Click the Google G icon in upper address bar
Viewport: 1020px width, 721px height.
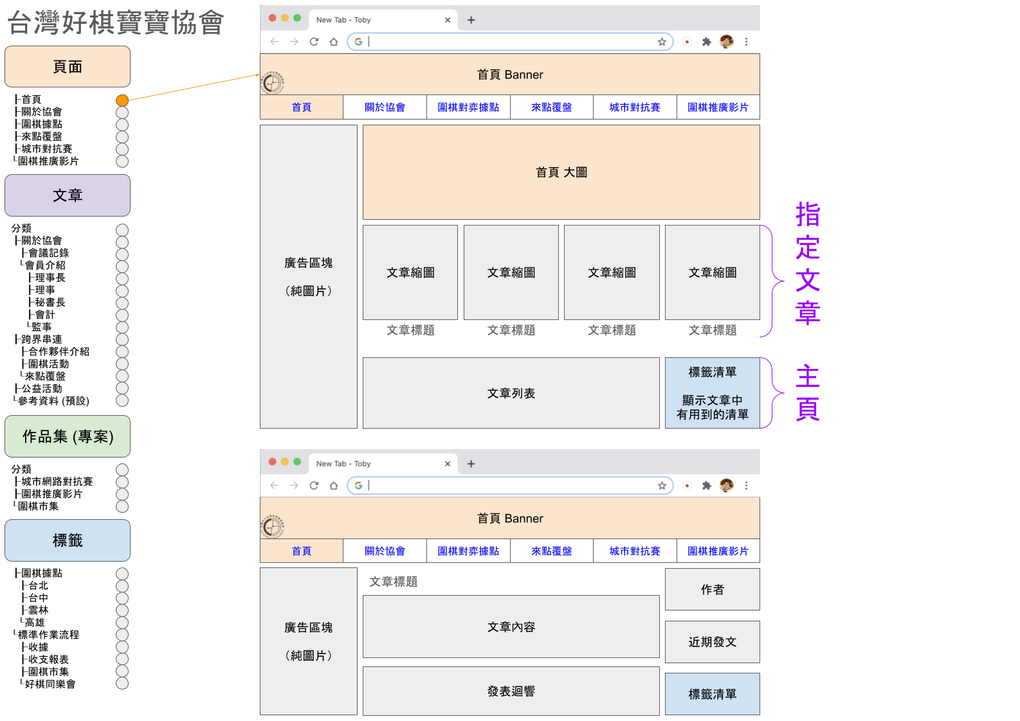(x=358, y=42)
